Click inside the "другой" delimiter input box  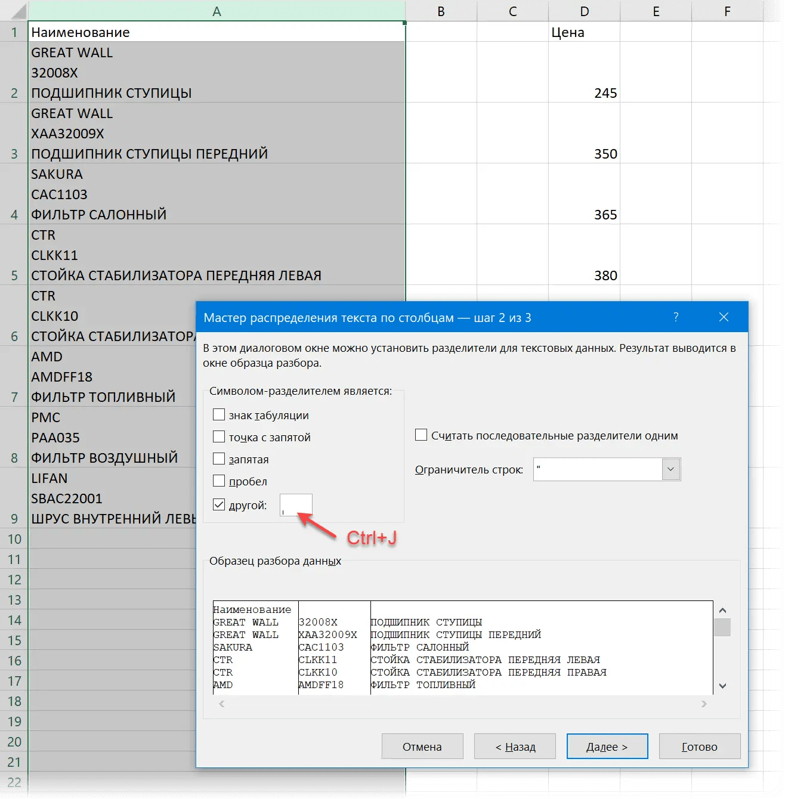pos(296,504)
